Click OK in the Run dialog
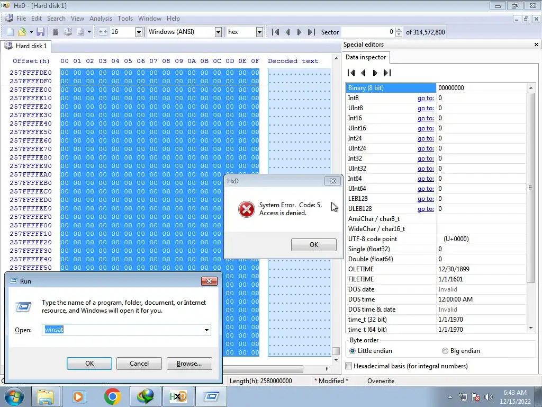The image size is (542, 407). [x=89, y=364]
